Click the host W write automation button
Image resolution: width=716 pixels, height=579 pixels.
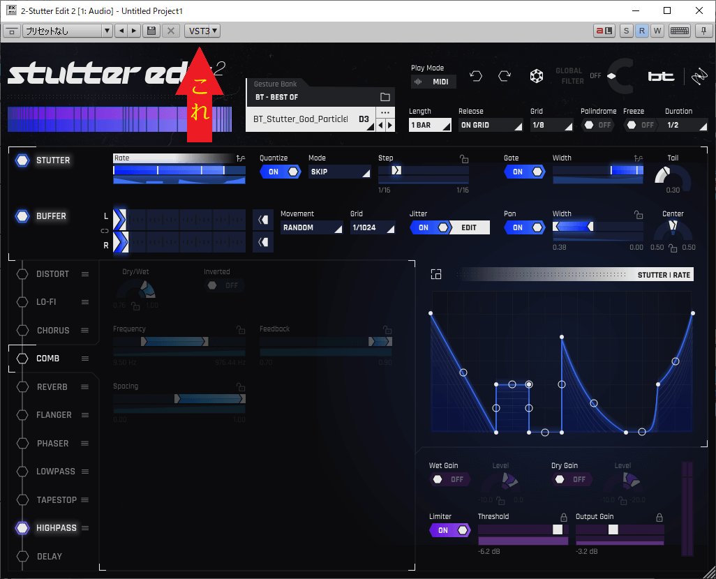click(x=657, y=31)
